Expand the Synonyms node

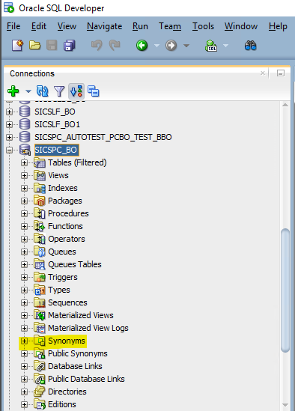(x=24, y=341)
